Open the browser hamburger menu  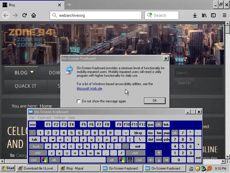tap(225, 15)
